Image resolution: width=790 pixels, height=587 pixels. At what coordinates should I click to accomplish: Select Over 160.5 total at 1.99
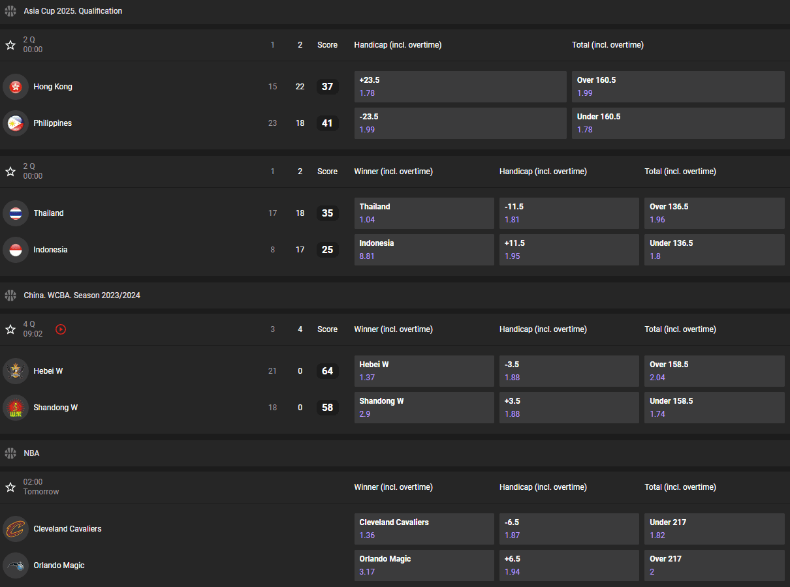point(678,87)
